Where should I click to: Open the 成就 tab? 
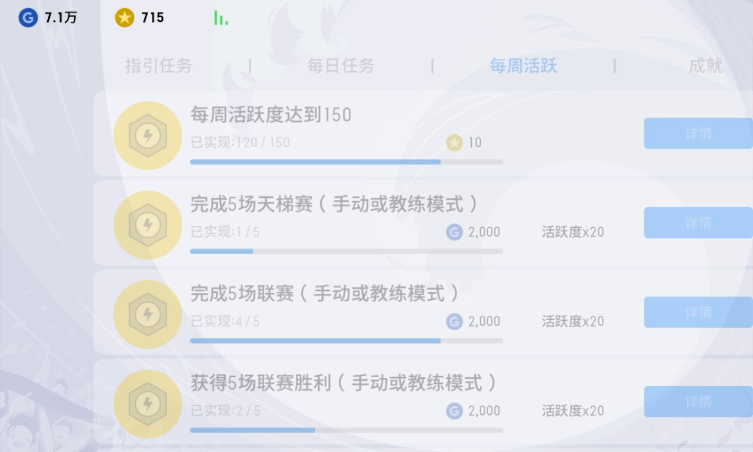(x=705, y=66)
